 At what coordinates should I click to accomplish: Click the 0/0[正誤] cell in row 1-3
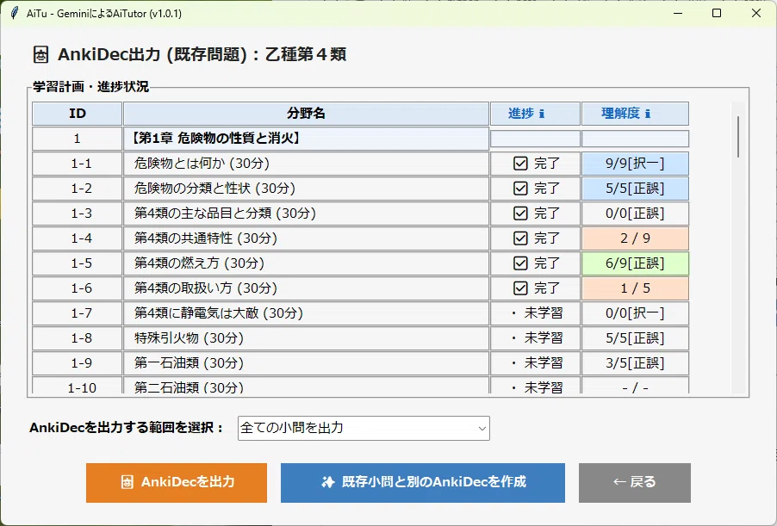pyautogui.click(x=635, y=213)
